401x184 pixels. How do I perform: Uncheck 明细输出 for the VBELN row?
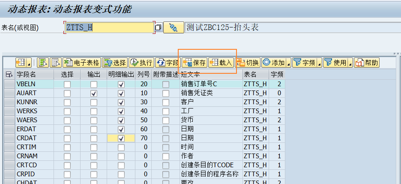[x=121, y=84]
